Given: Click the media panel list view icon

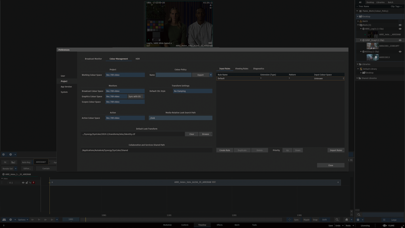Looking at the screenshot, I should (384, 220).
